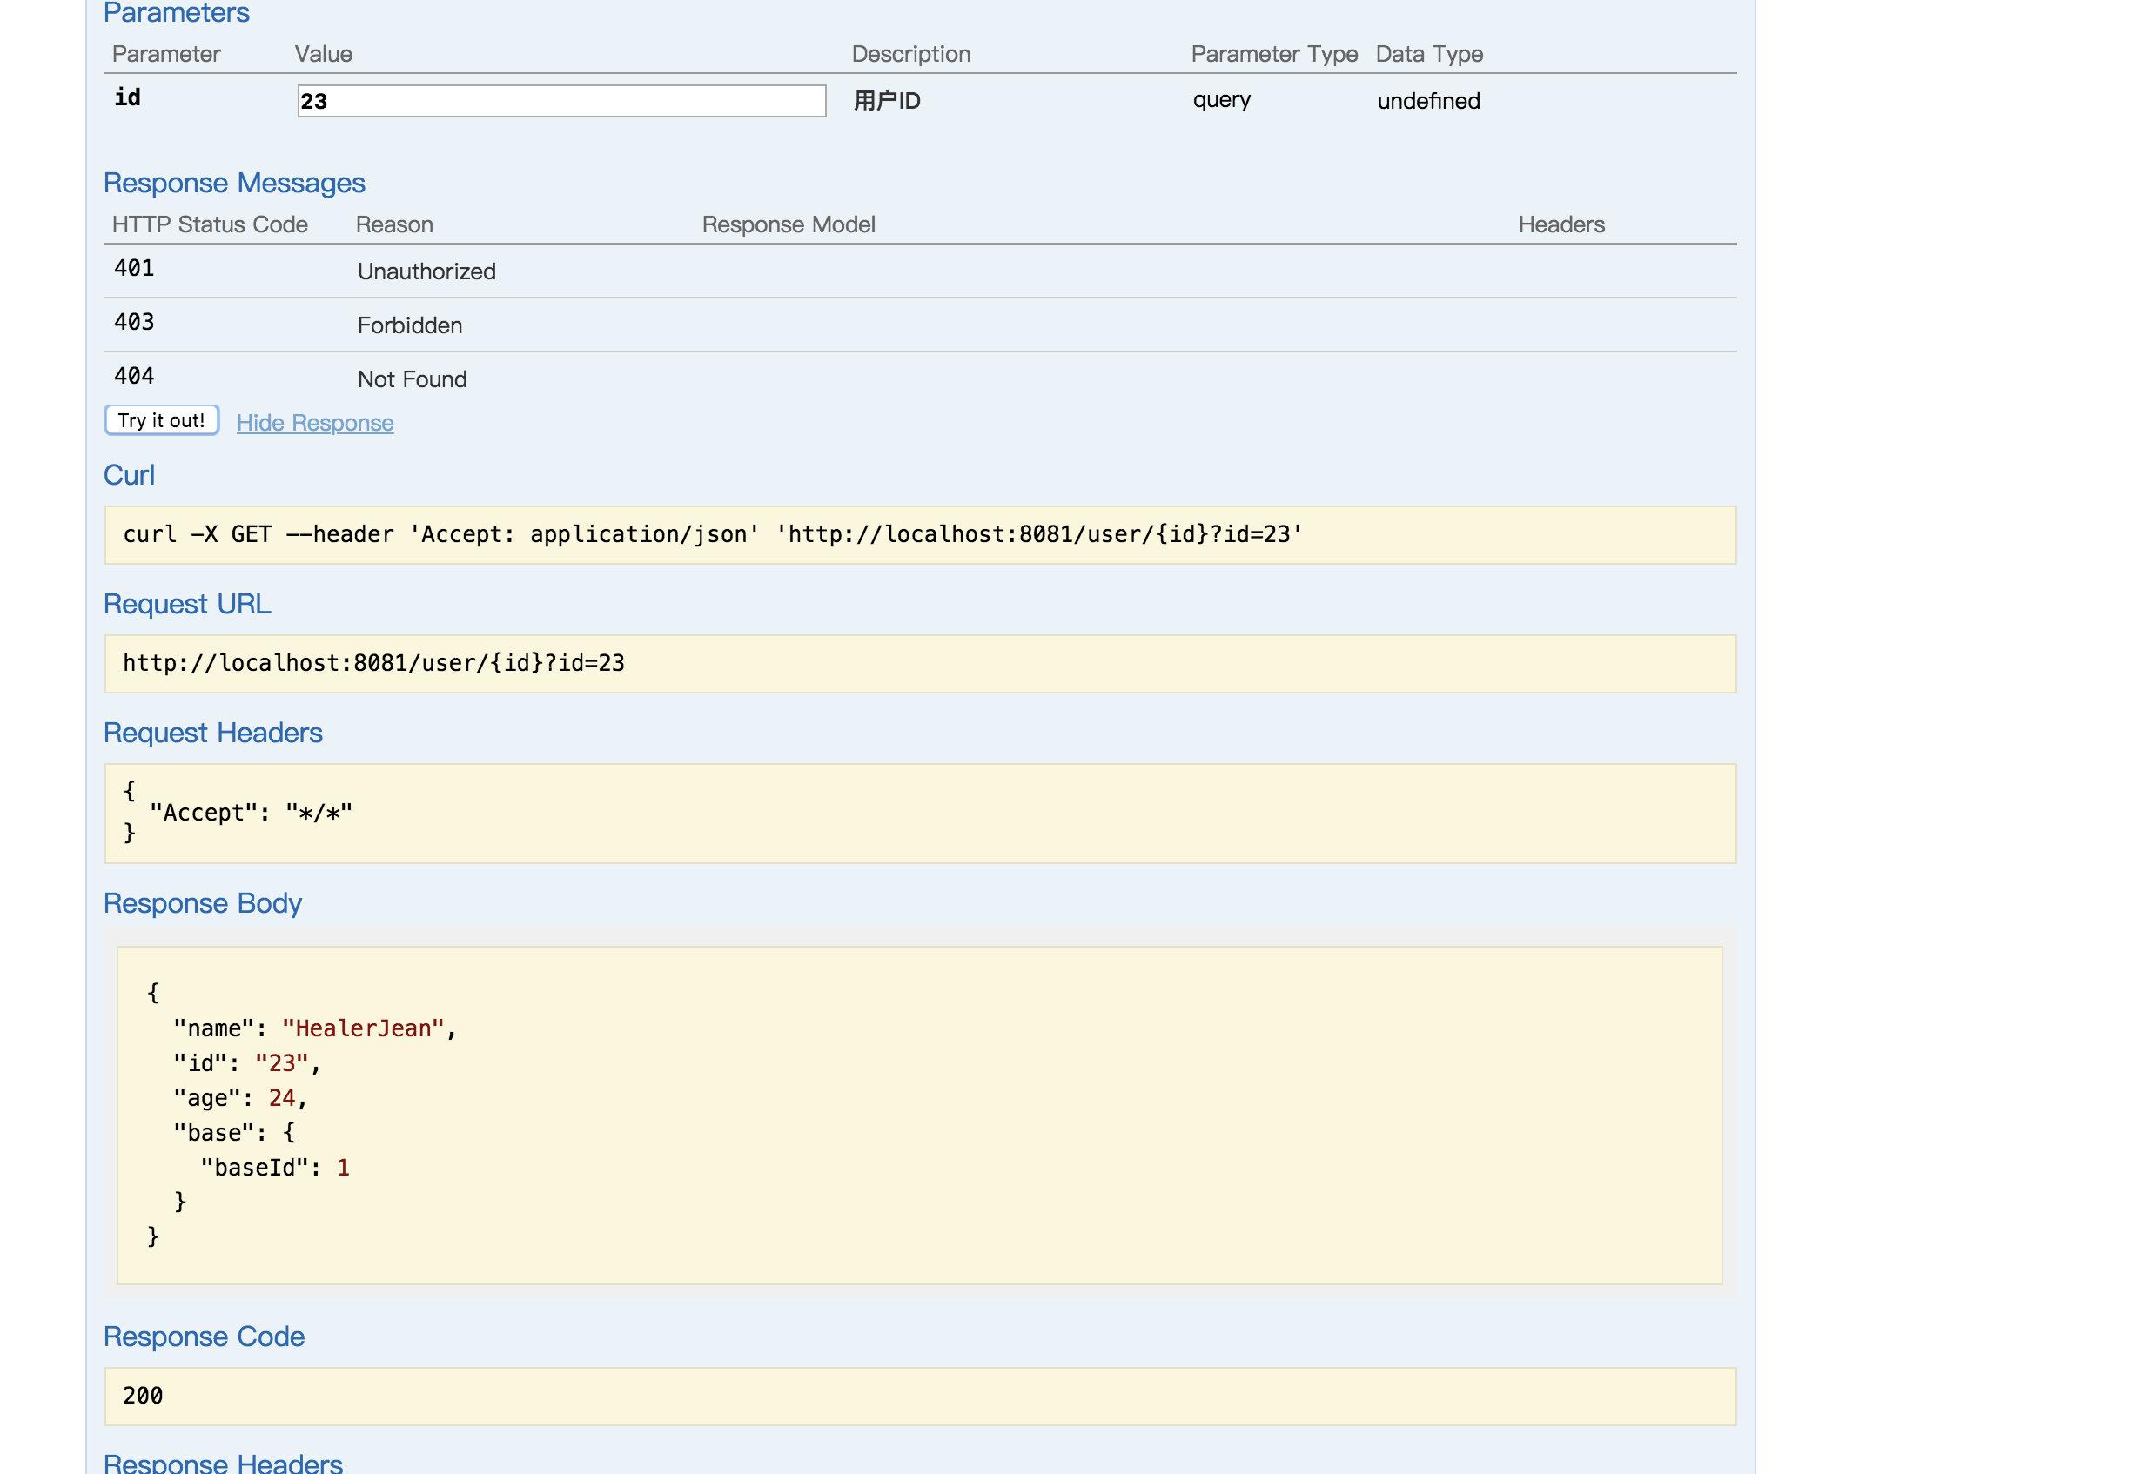
Task: Click the Response Headers heading
Action: [x=223, y=1463]
